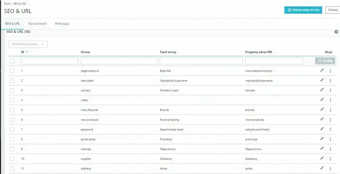Open three-dot menu for password row
The height and width of the screenshot is (174, 340).
(x=330, y=129)
